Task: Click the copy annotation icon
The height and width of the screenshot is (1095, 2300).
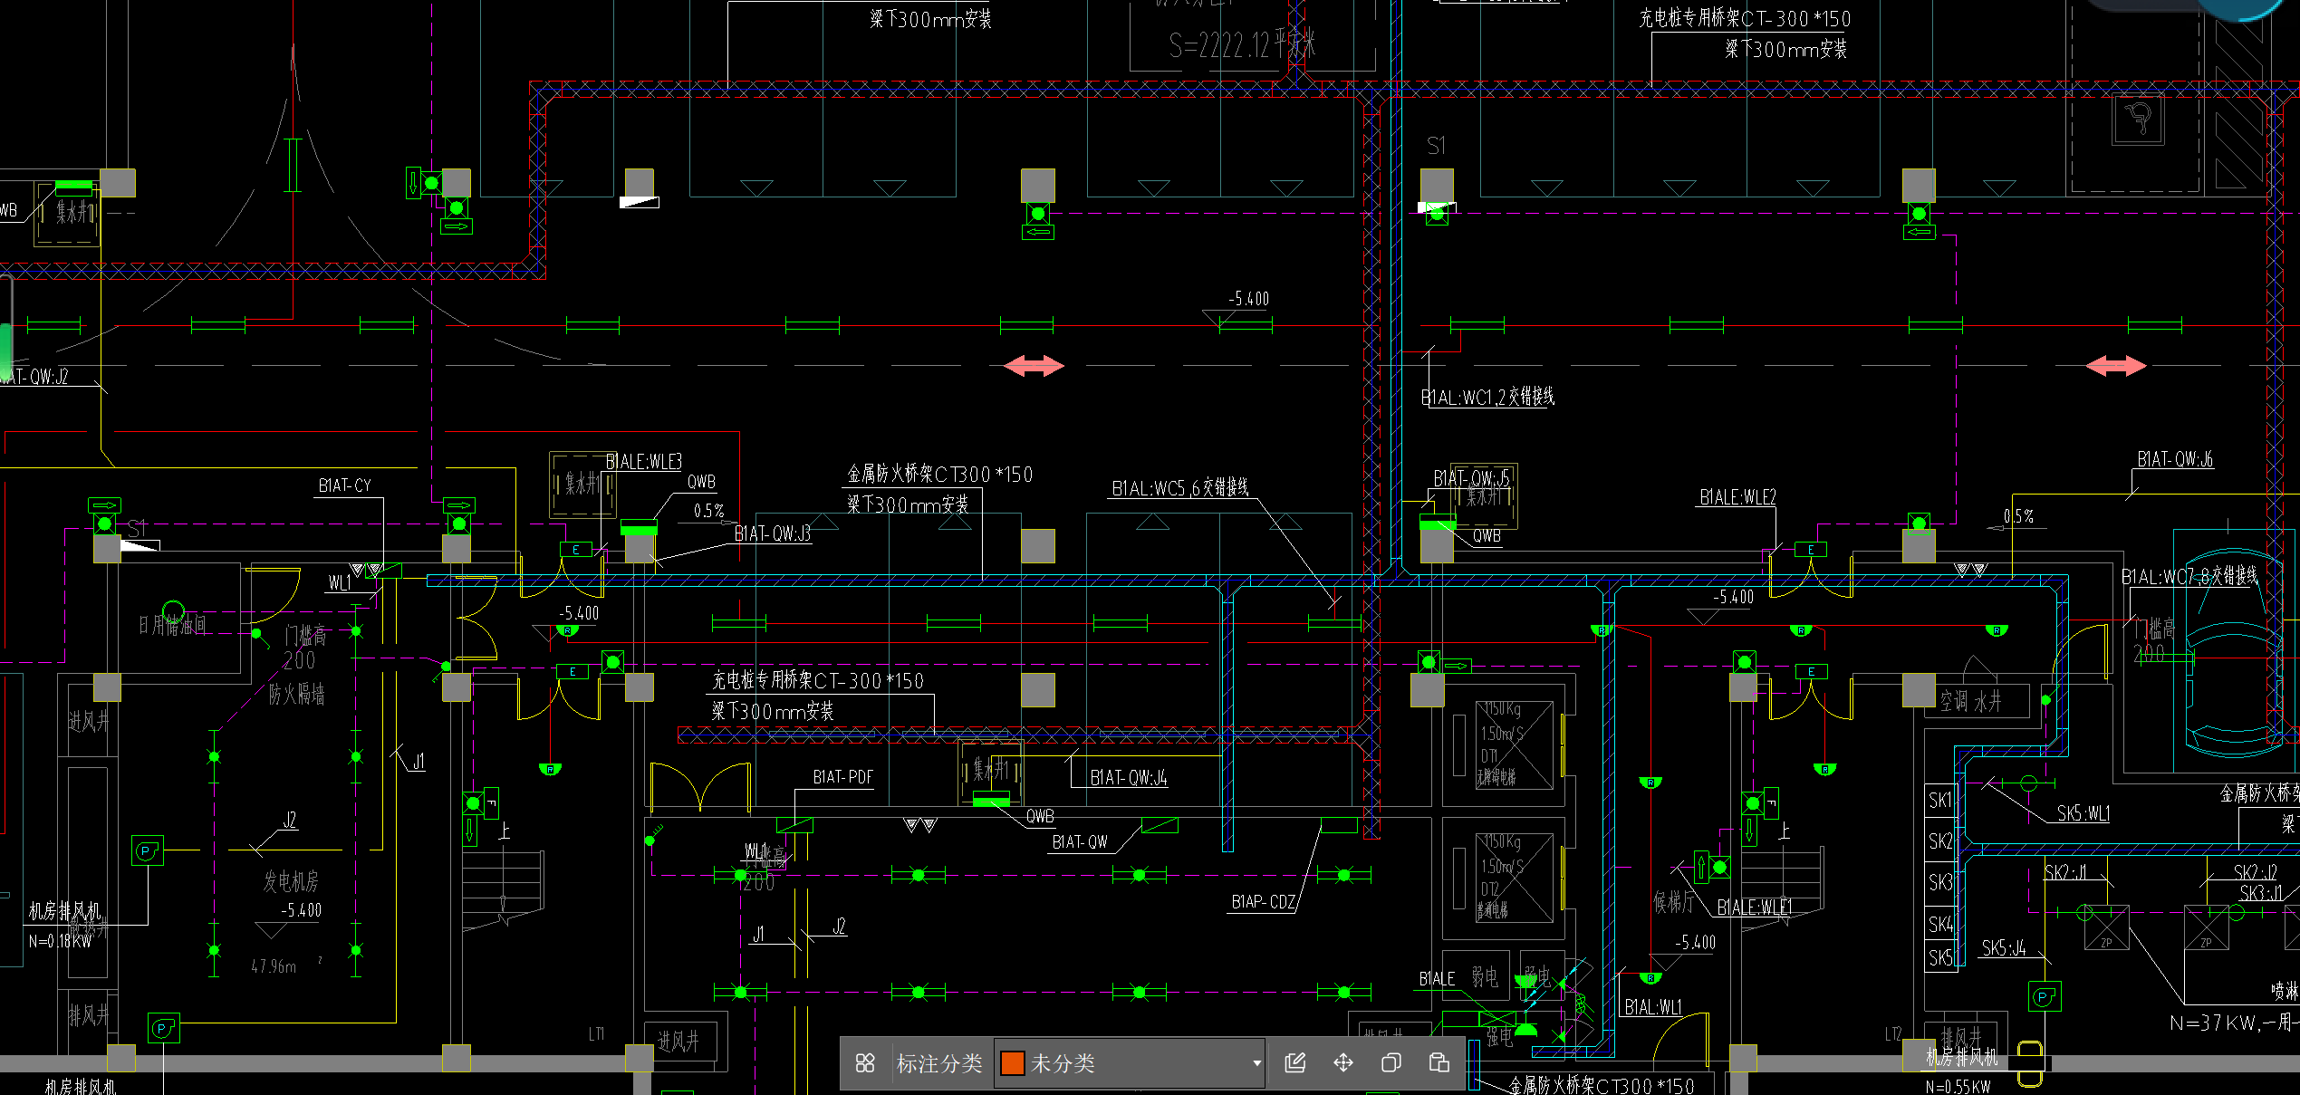Action: [x=1391, y=1062]
